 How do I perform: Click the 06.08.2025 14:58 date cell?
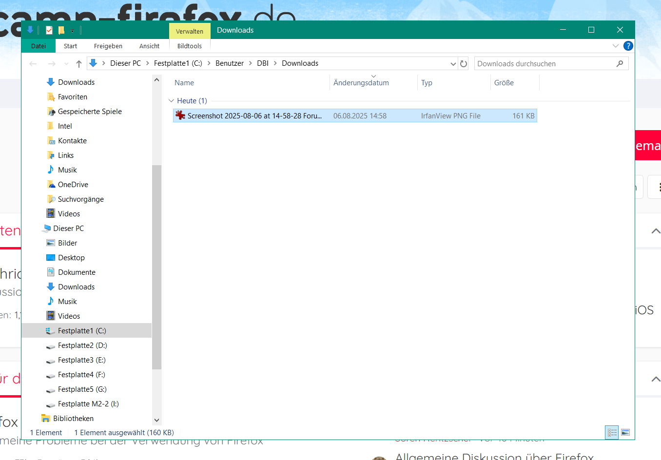coord(360,116)
